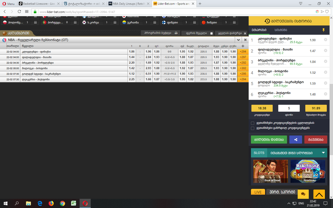Expand the SLOTS section dropdown arrow
Image resolution: width=333 pixels, height=208 pixels.
click(323, 153)
